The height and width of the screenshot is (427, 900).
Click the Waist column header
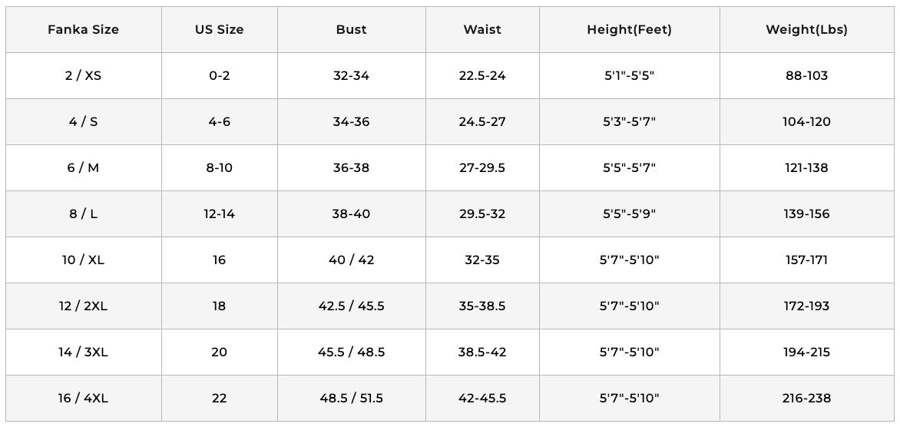tap(482, 29)
